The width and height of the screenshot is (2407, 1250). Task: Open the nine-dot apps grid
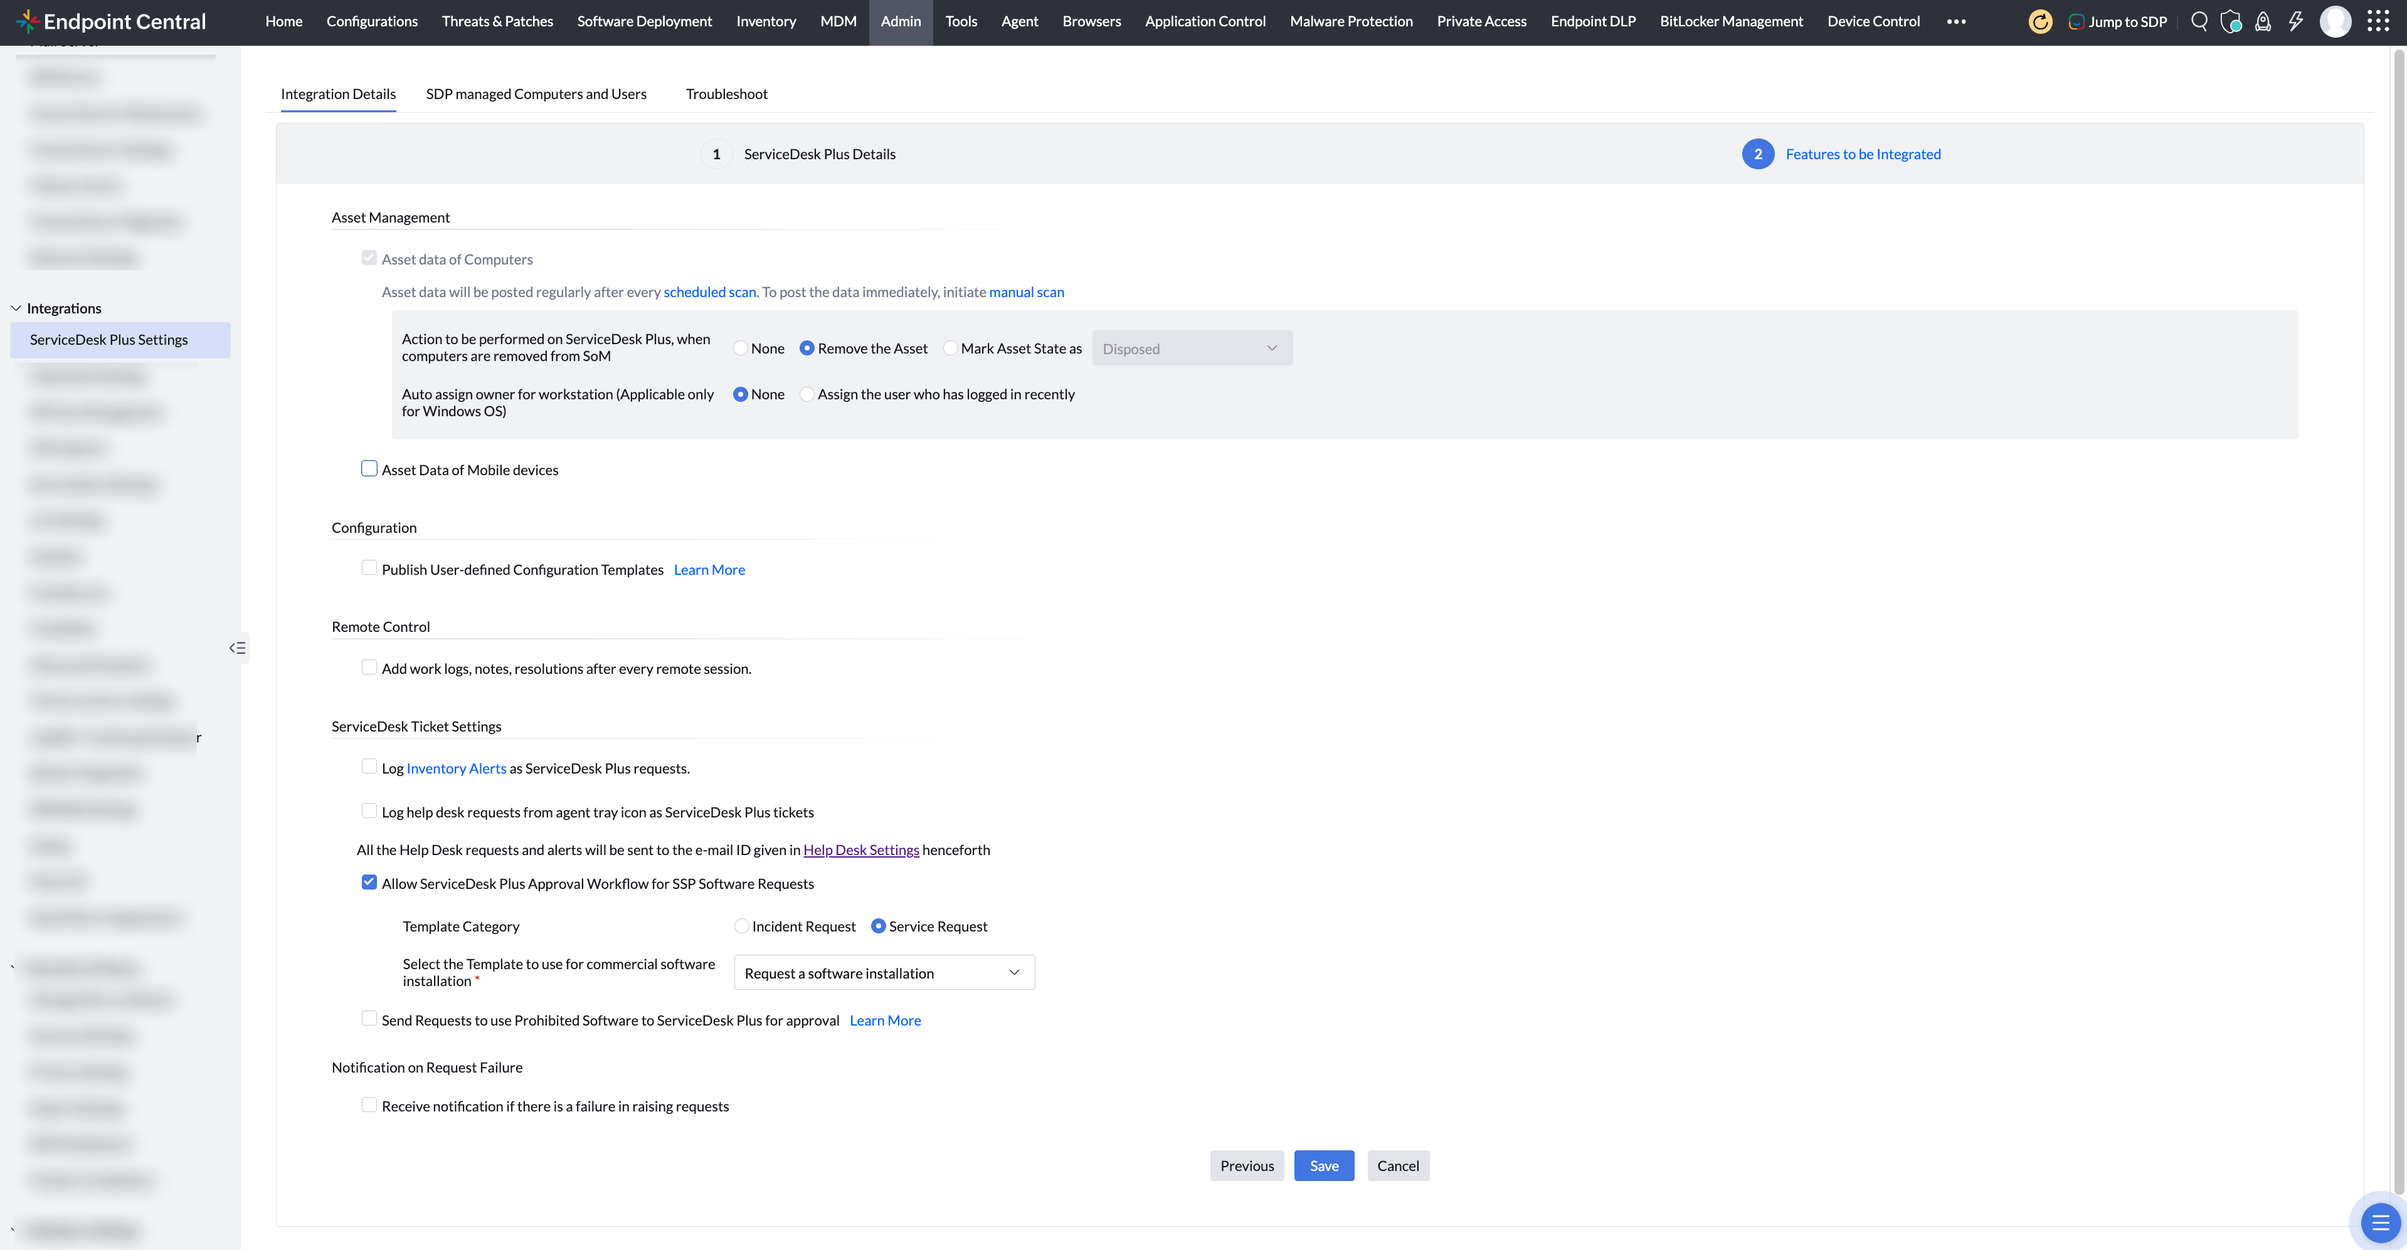pos(2377,21)
